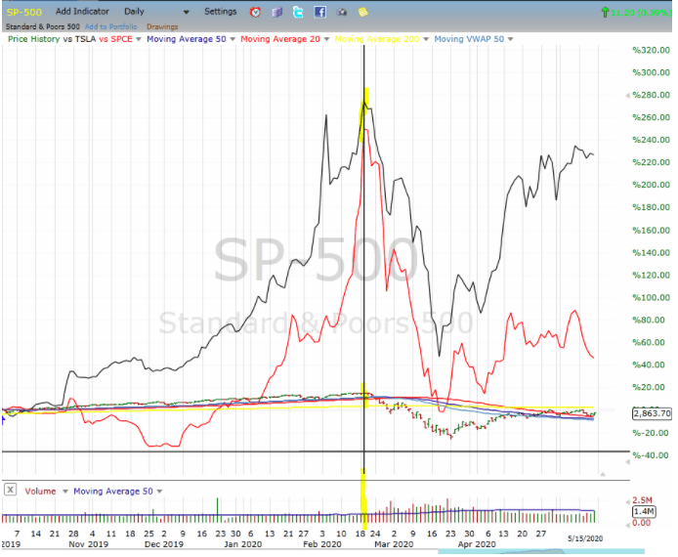Click the 2,863.70 current price tag

tap(652, 413)
